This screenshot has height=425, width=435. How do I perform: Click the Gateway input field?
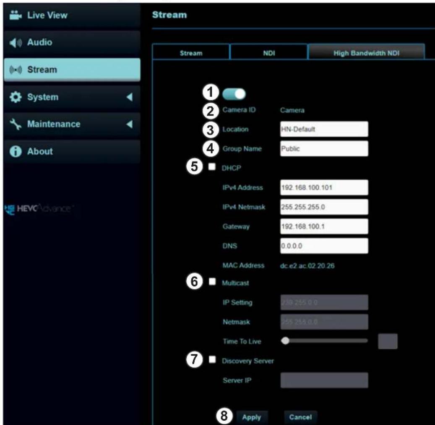click(324, 226)
